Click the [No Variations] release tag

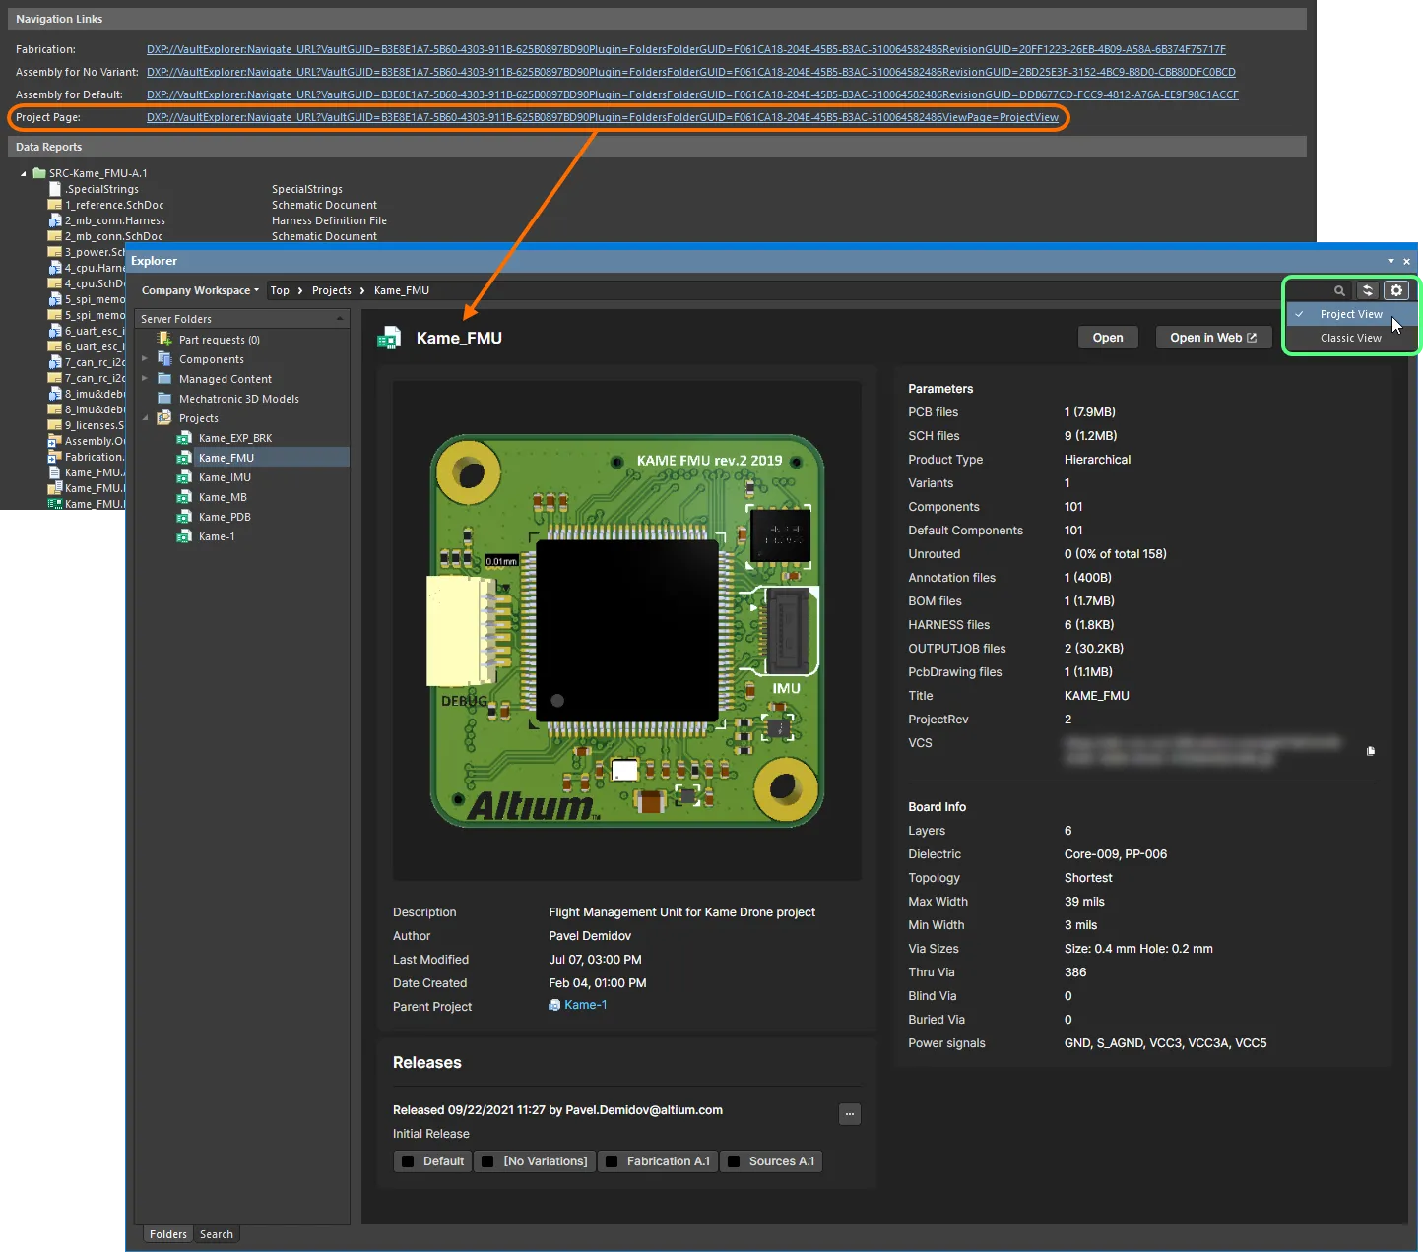[535, 1161]
